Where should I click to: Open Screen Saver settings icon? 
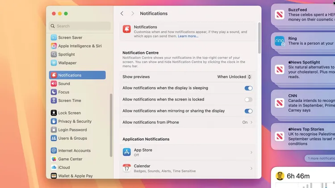pyautogui.click(x=54, y=38)
